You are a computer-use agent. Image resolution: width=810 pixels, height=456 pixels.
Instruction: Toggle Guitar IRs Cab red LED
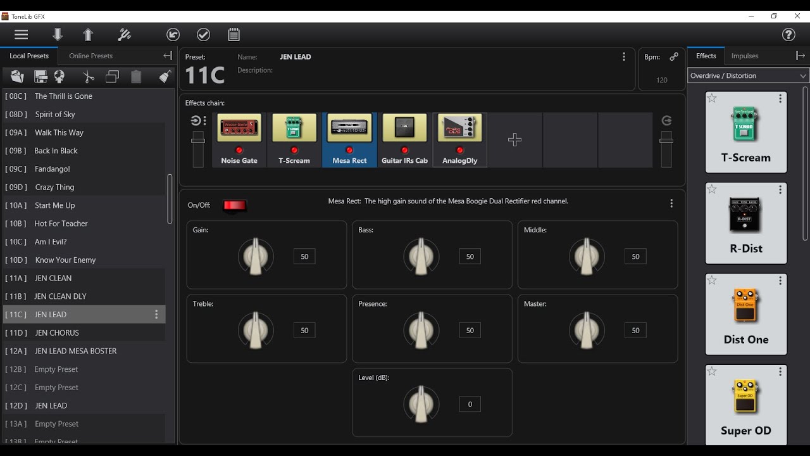pyautogui.click(x=404, y=150)
